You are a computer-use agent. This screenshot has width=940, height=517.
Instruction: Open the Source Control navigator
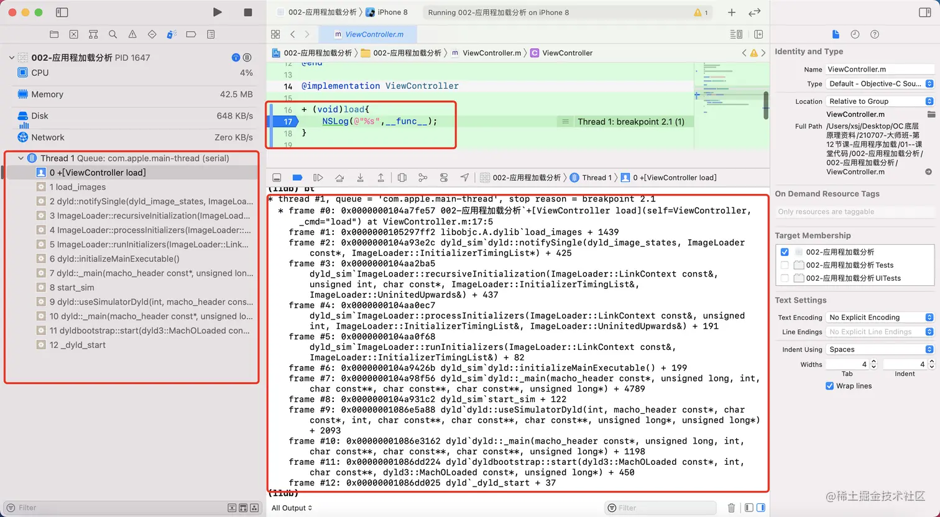coord(73,35)
